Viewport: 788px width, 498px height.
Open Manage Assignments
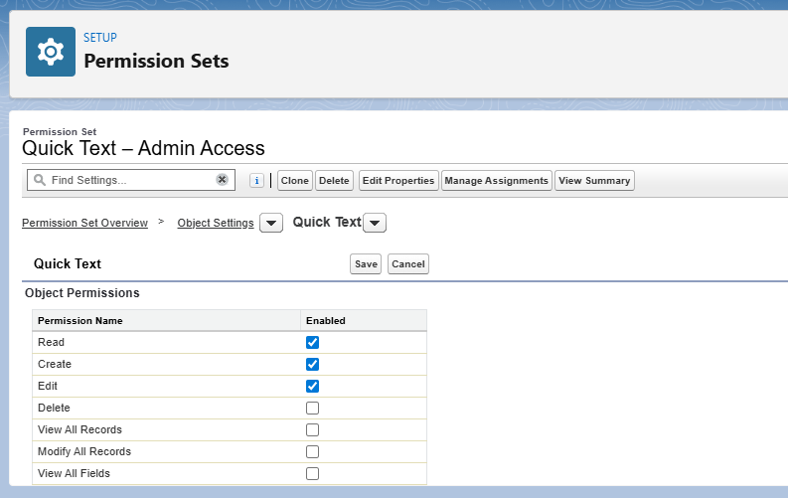click(496, 181)
